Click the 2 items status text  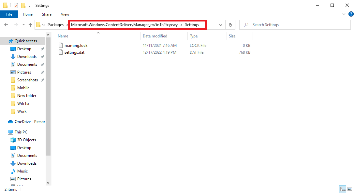click(x=11, y=189)
